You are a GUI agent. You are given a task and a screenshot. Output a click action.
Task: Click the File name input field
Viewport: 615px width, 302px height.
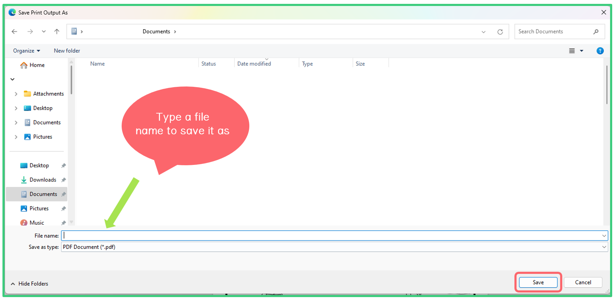[331, 236]
